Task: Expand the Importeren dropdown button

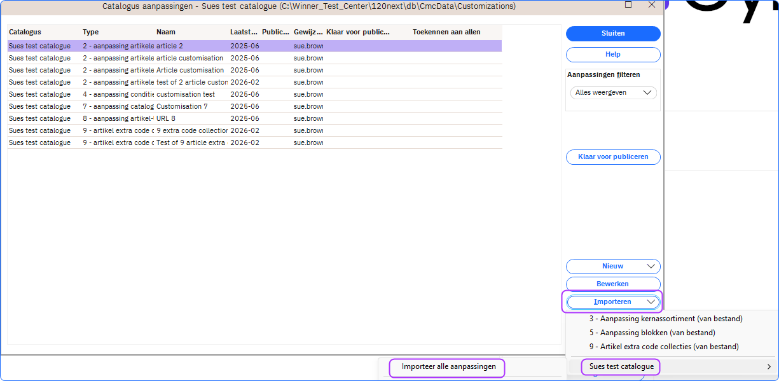Action: [x=612, y=301]
